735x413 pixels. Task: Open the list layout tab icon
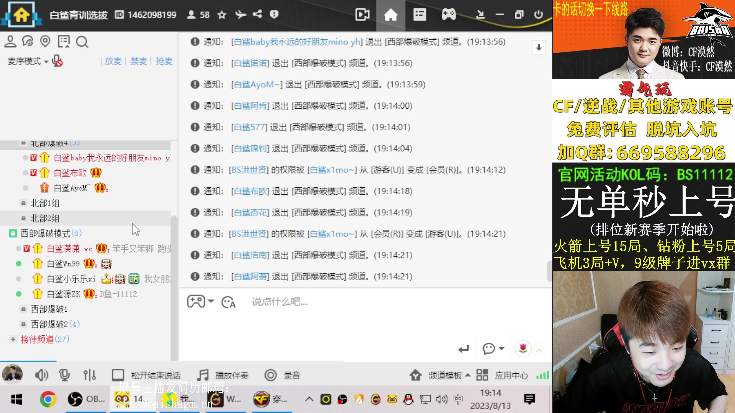(x=420, y=15)
